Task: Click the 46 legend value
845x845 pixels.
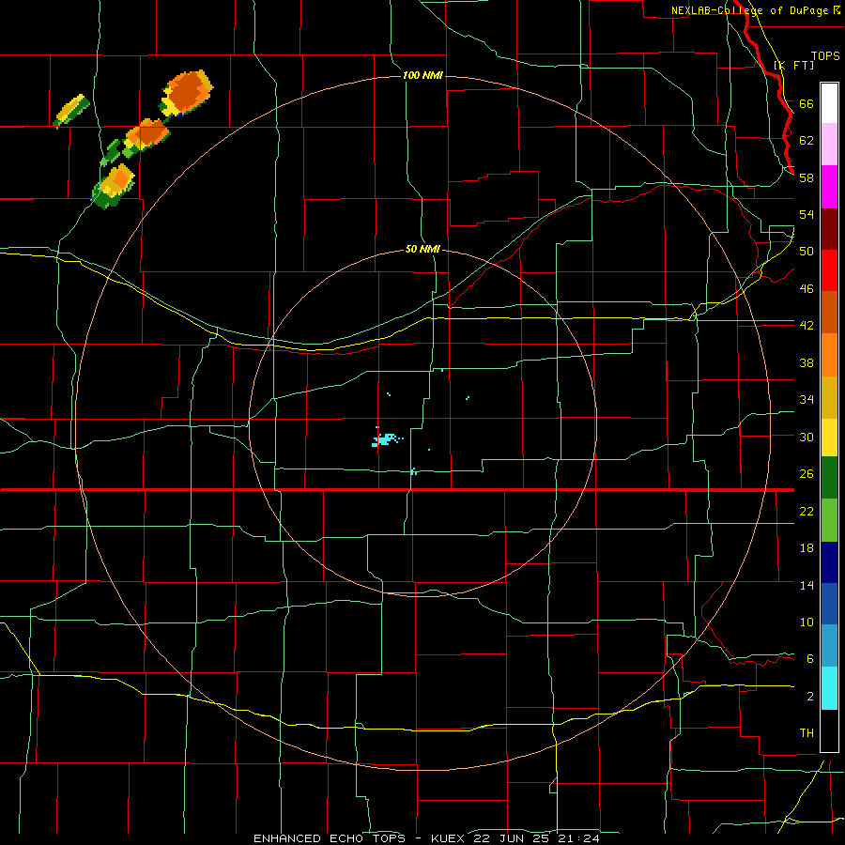Action: click(807, 289)
